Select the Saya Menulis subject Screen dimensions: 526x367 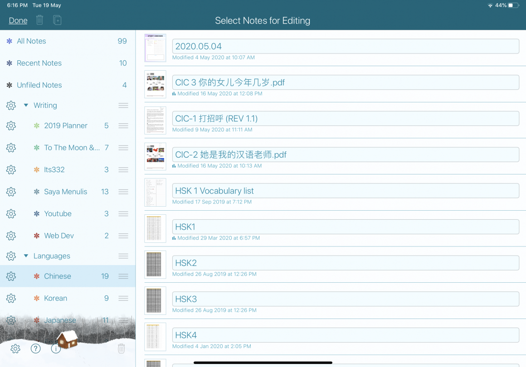[65, 192]
